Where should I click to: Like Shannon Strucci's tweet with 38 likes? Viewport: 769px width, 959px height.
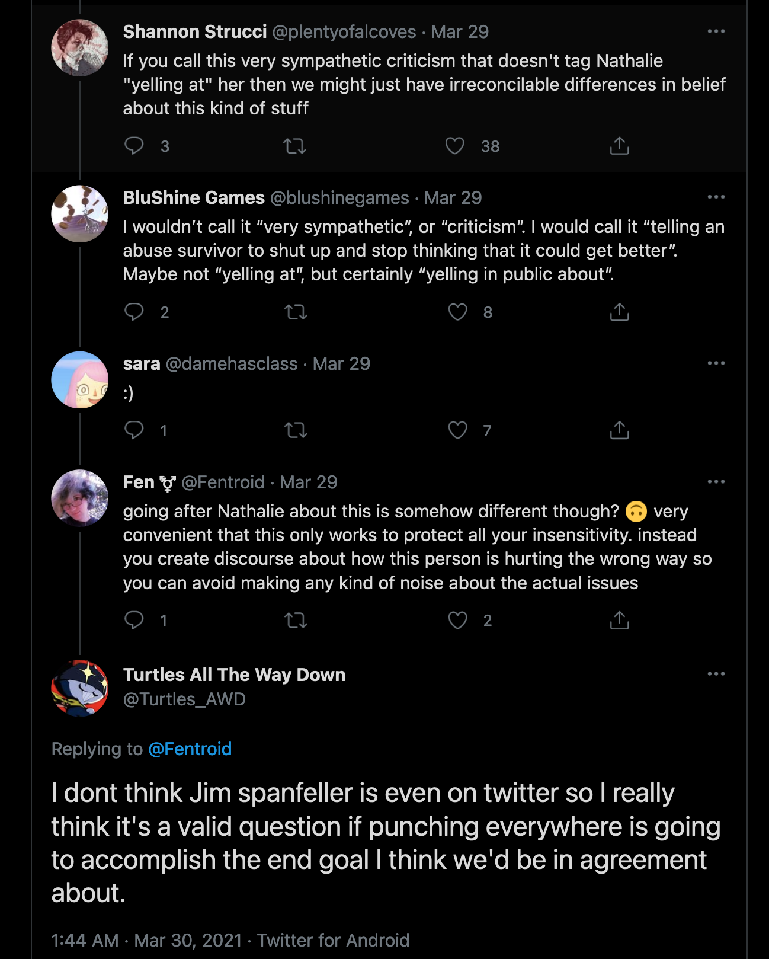(455, 146)
